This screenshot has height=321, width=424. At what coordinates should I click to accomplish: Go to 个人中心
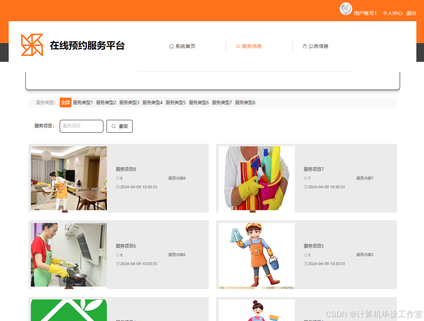[x=392, y=13]
